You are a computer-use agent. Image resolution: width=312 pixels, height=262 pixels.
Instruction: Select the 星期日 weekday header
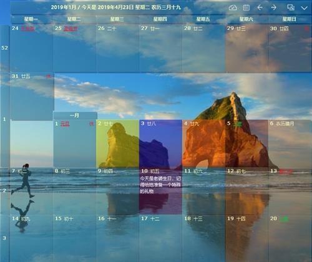click(x=290, y=19)
